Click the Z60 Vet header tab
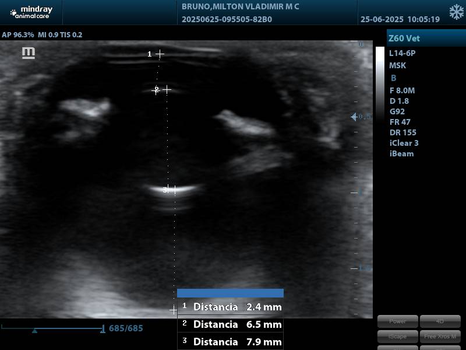This screenshot has width=466, height=350. pos(426,38)
